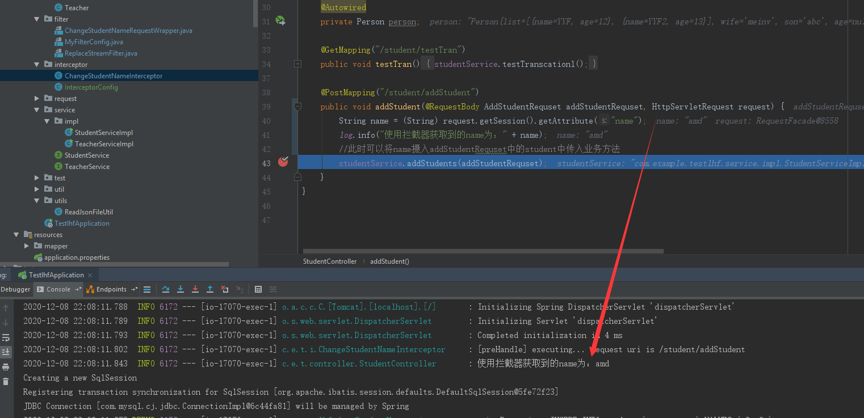This screenshot has width=864, height=418.
Task: Click the Force Step Into red arrow icon
Action: point(195,290)
